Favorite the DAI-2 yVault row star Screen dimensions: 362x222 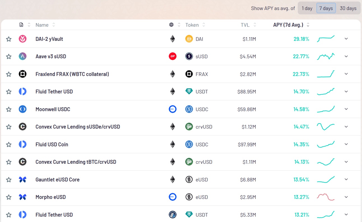9,39
